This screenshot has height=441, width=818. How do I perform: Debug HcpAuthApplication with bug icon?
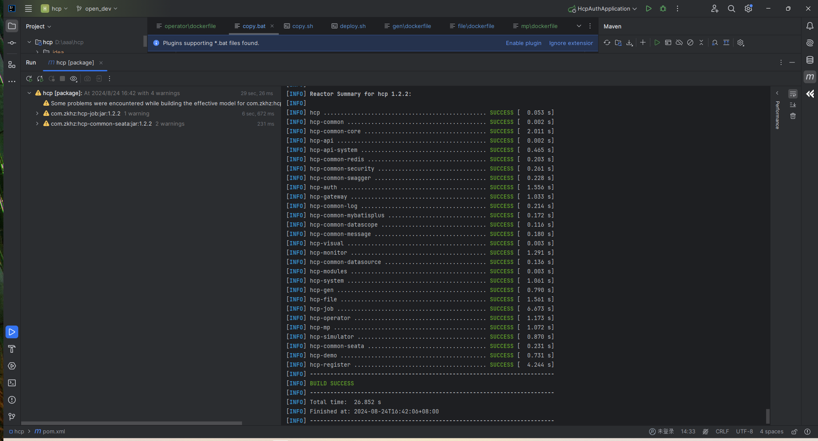coord(663,8)
